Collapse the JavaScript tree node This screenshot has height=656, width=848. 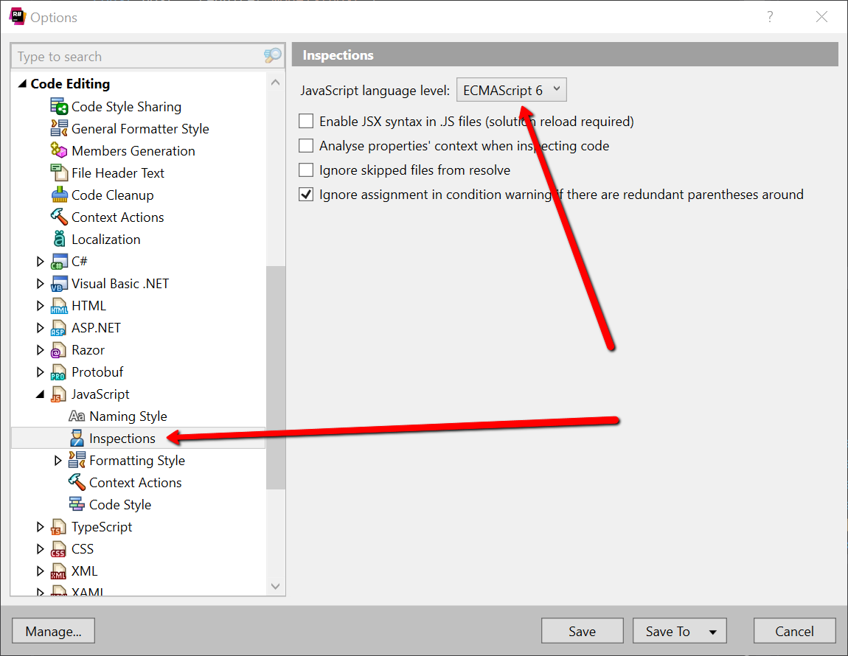[41, 394]
